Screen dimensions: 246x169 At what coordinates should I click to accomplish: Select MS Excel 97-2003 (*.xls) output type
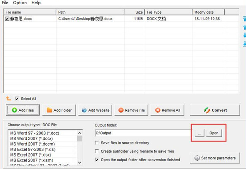coord(43,149)
